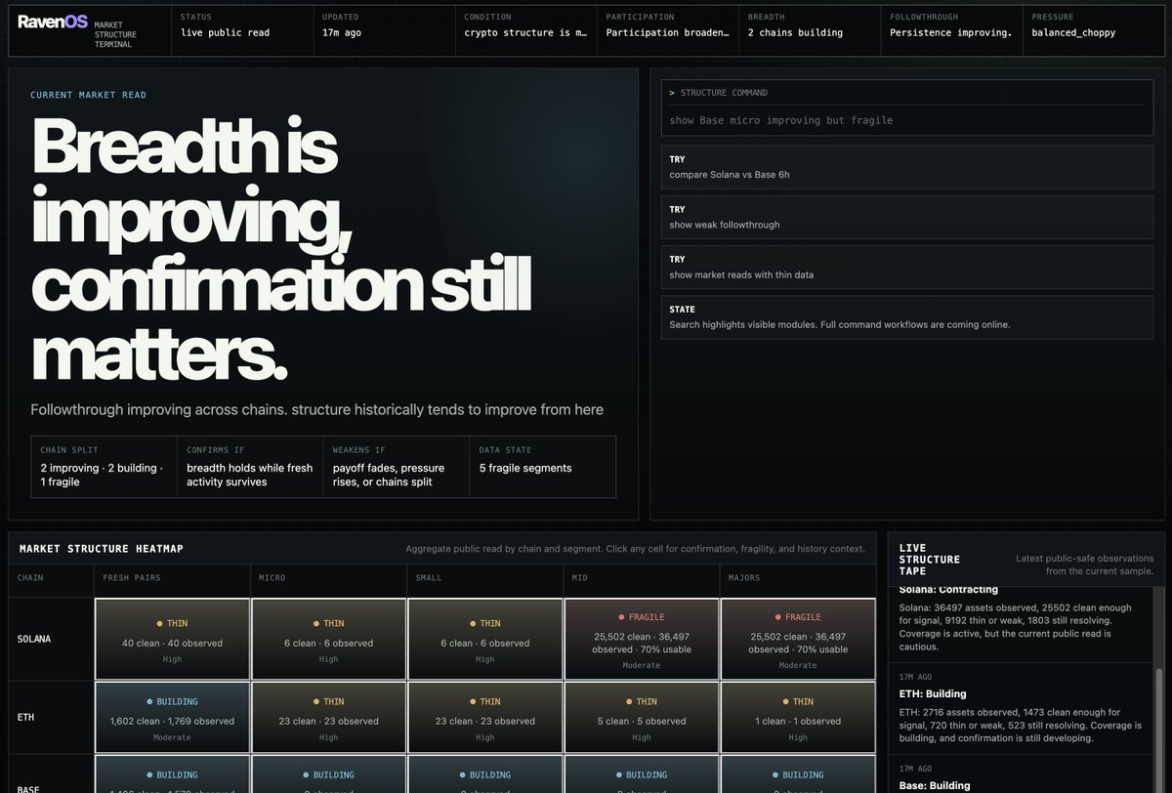Open BASE Majors building cell
The height and width of the screenshot is (793, 1172).
(797, 773)
